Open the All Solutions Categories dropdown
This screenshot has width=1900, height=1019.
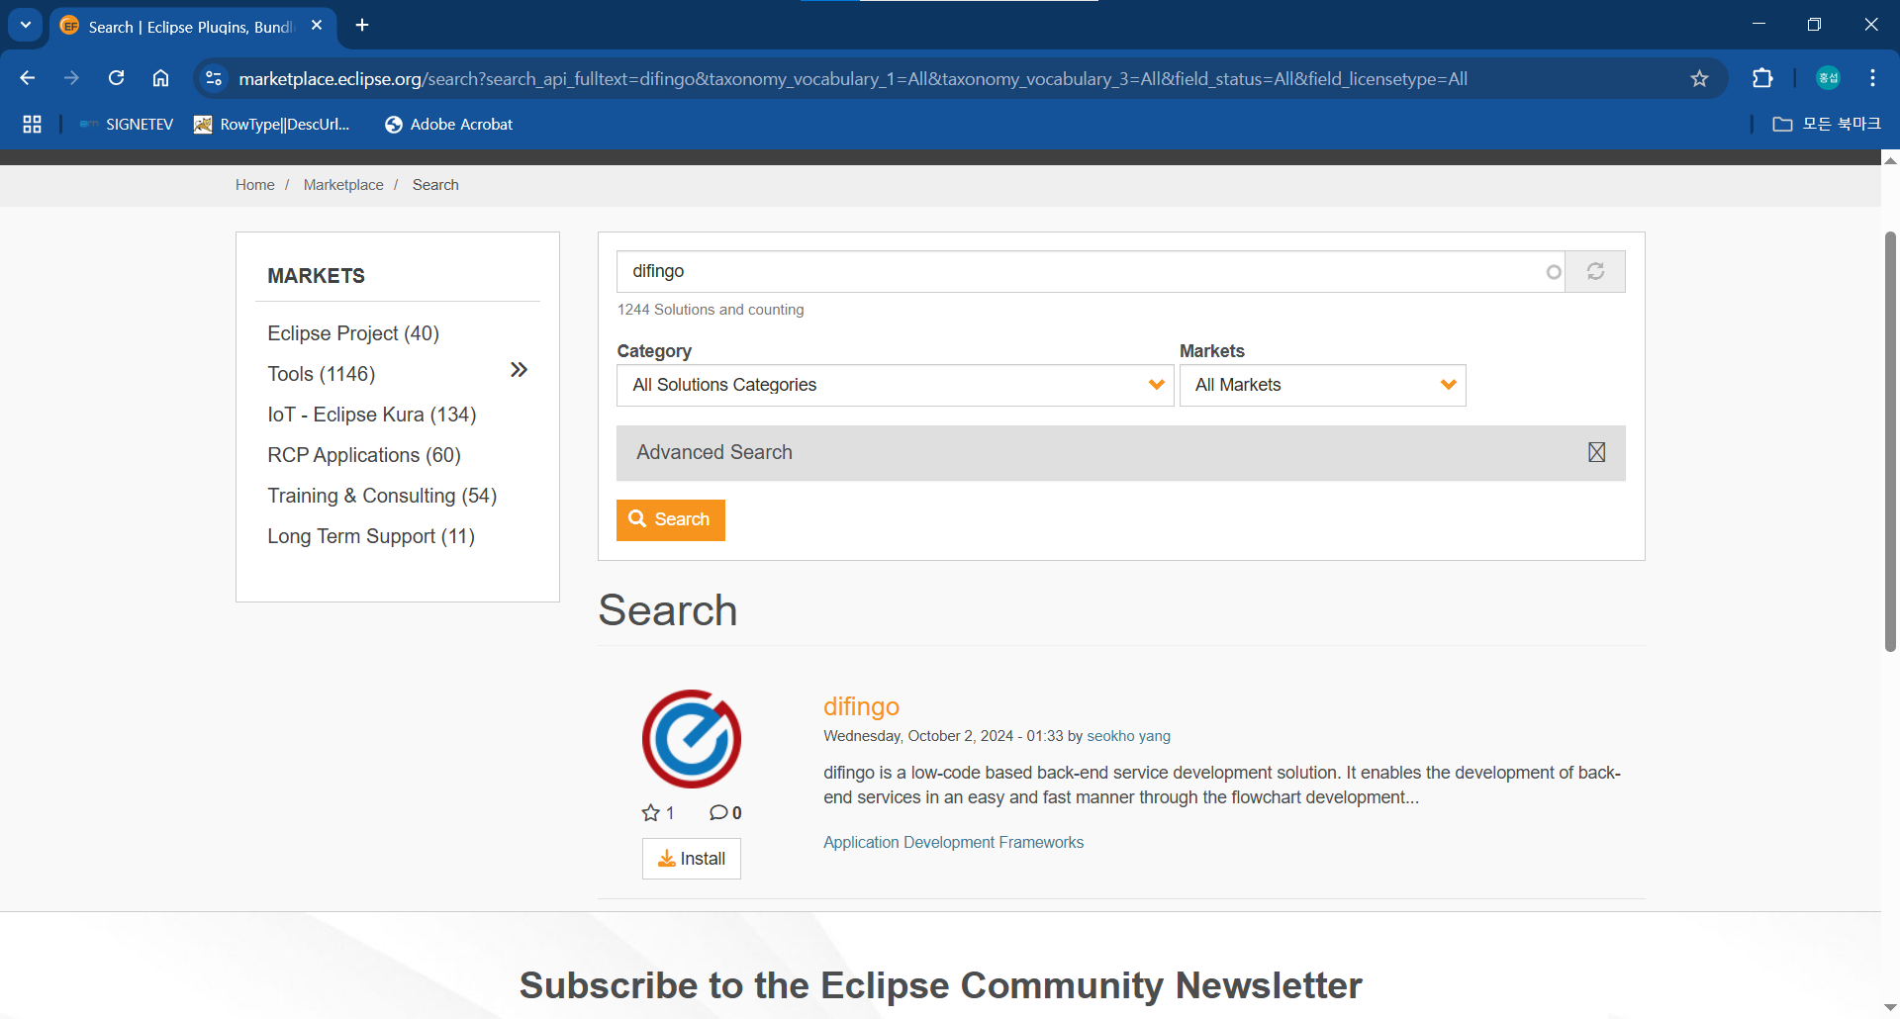point(895,386)
